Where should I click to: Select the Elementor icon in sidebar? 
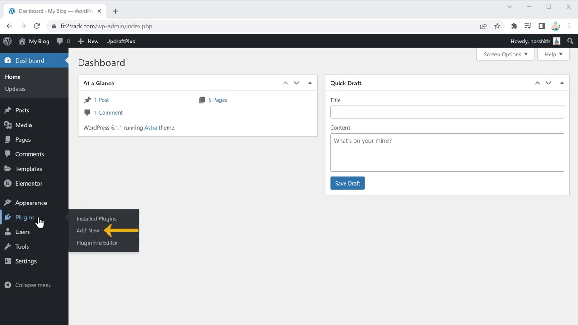8,183
